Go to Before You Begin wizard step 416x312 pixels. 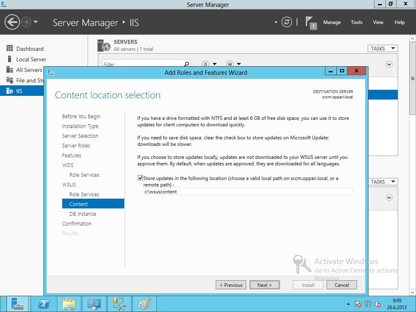click(81, 117)
